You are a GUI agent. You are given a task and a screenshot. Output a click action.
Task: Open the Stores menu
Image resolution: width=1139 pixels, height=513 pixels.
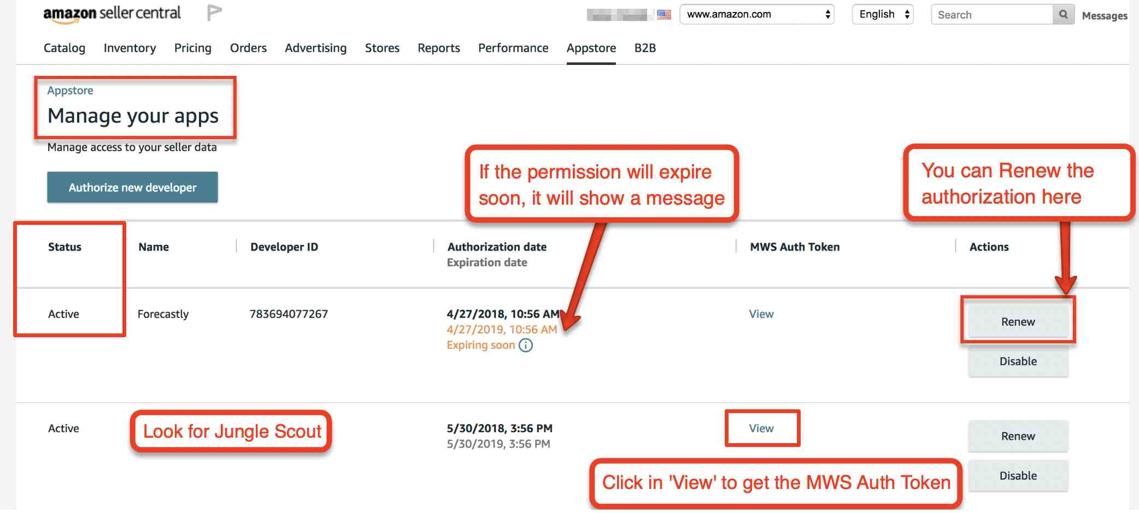click(x=382, y=48)
